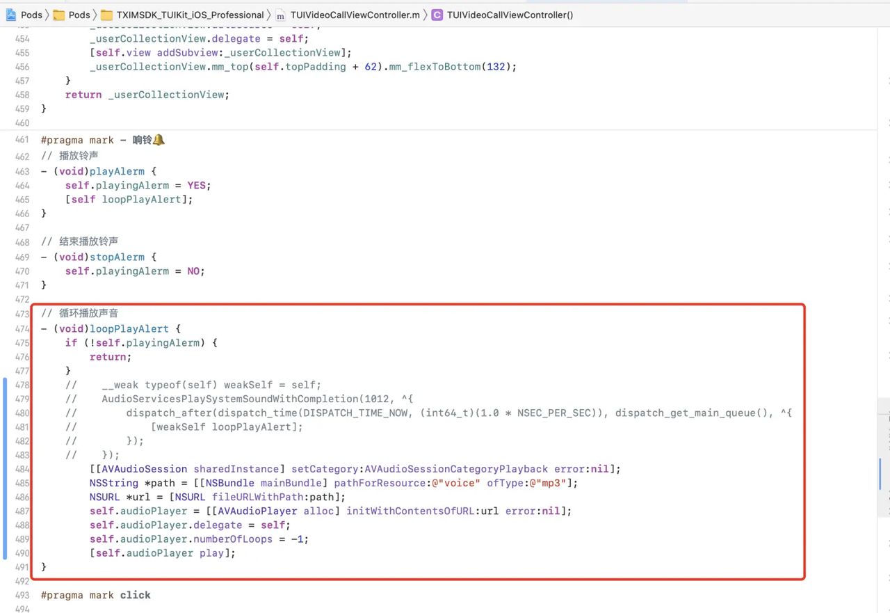Click the "#pragma mark - 响铃" line
This screenshot has height=613, width=890.
(103, 140)
